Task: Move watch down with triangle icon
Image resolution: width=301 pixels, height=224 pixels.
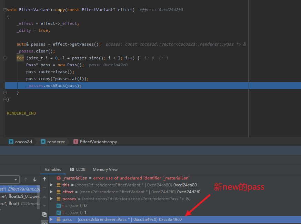Action: pos(44,206)
